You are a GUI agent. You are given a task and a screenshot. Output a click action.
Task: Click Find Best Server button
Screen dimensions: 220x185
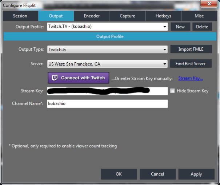[x=190, y=63]
